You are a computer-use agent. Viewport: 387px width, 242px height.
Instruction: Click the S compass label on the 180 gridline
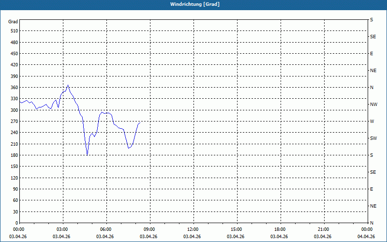coord(372,155)
